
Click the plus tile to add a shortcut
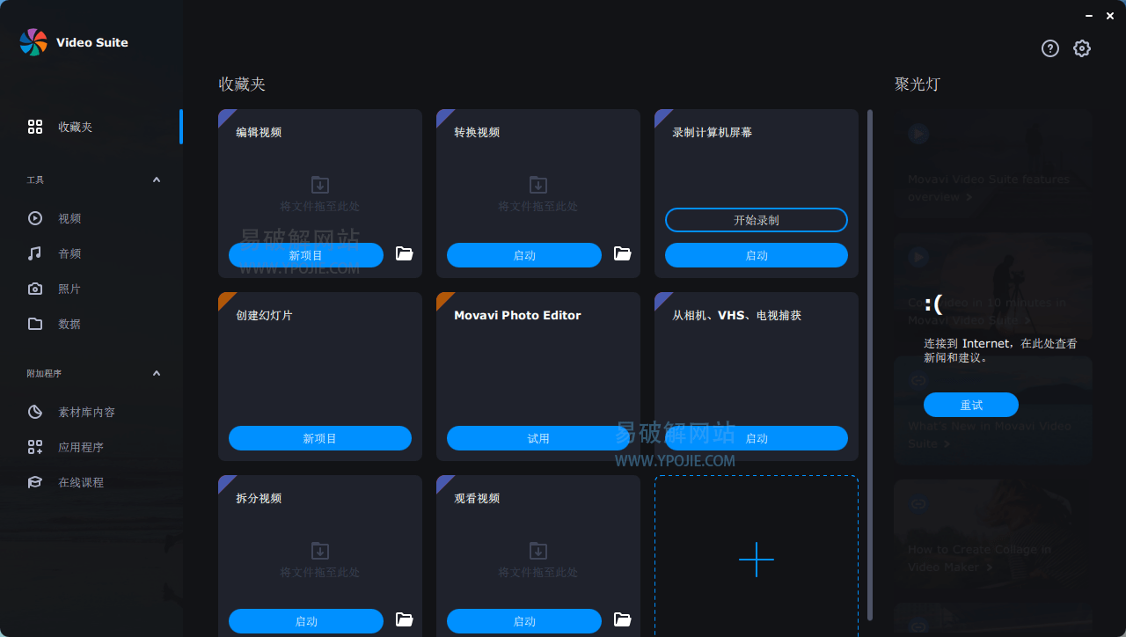point(757,560)
